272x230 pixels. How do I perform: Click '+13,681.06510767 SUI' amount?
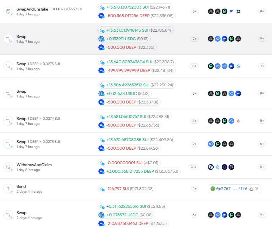126,117
